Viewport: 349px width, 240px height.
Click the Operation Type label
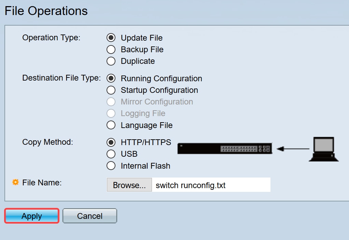click(x=51, y=38)
